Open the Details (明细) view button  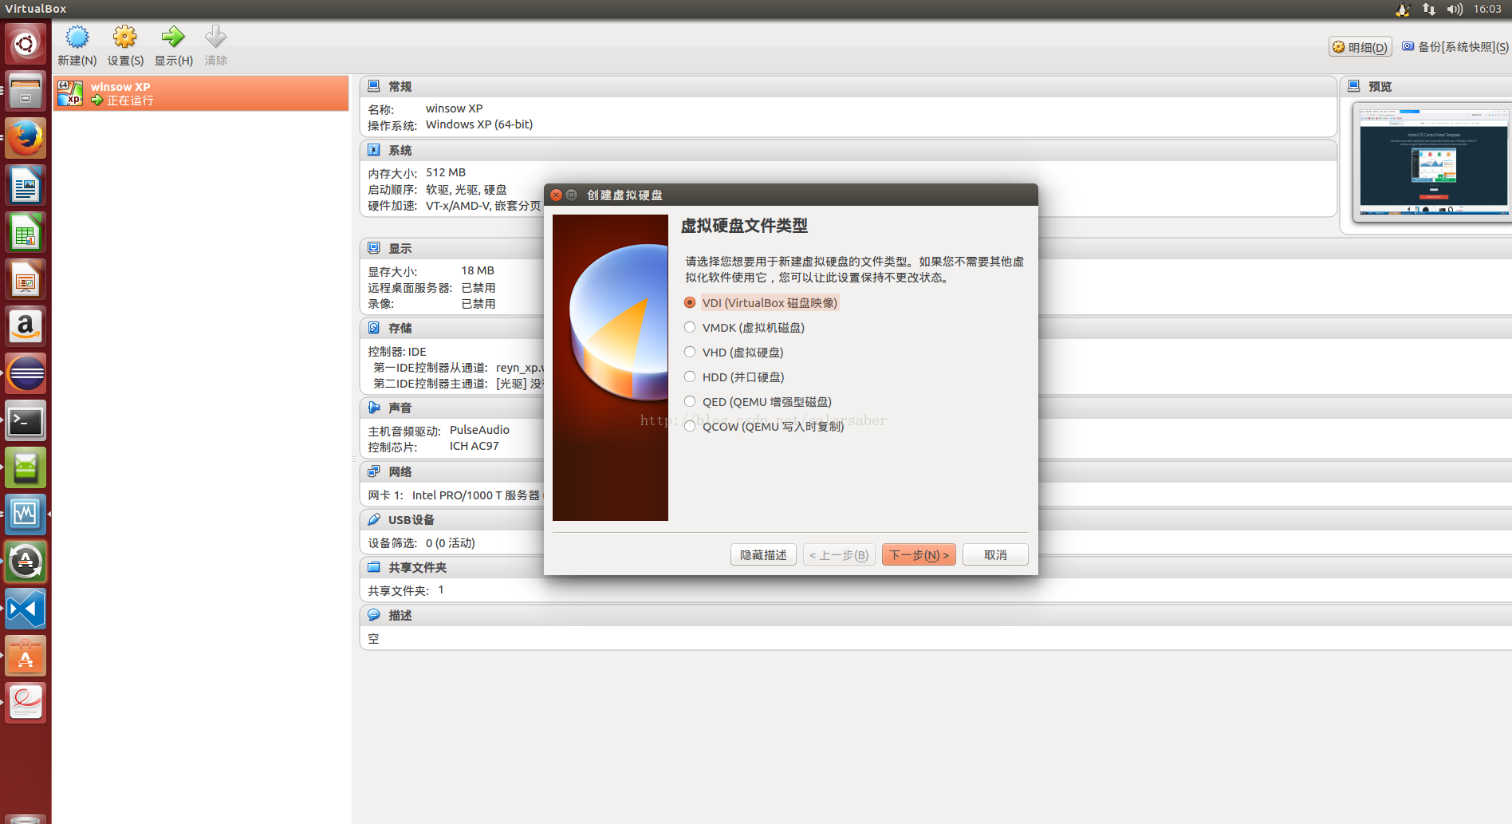point(1360,47)
